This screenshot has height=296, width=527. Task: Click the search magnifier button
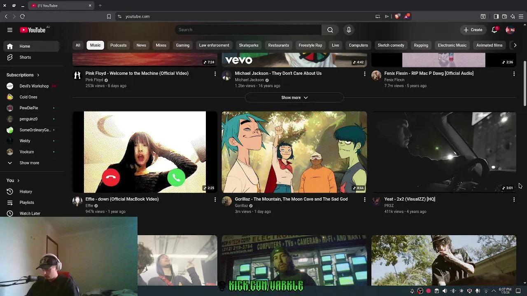click(330, 30)
